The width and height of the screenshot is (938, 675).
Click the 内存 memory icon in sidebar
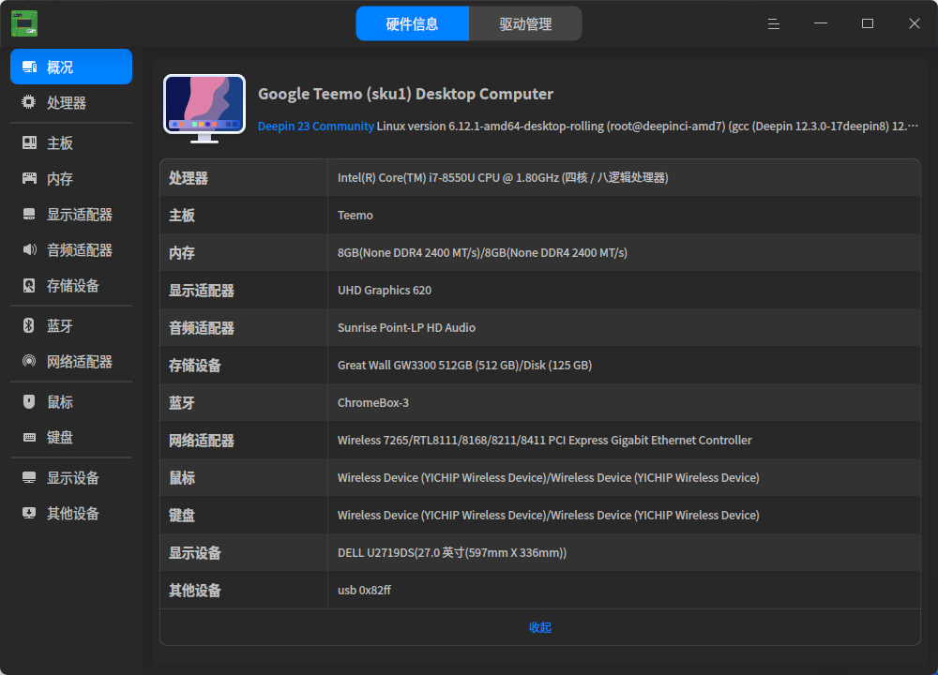click(x=29, y=178)
